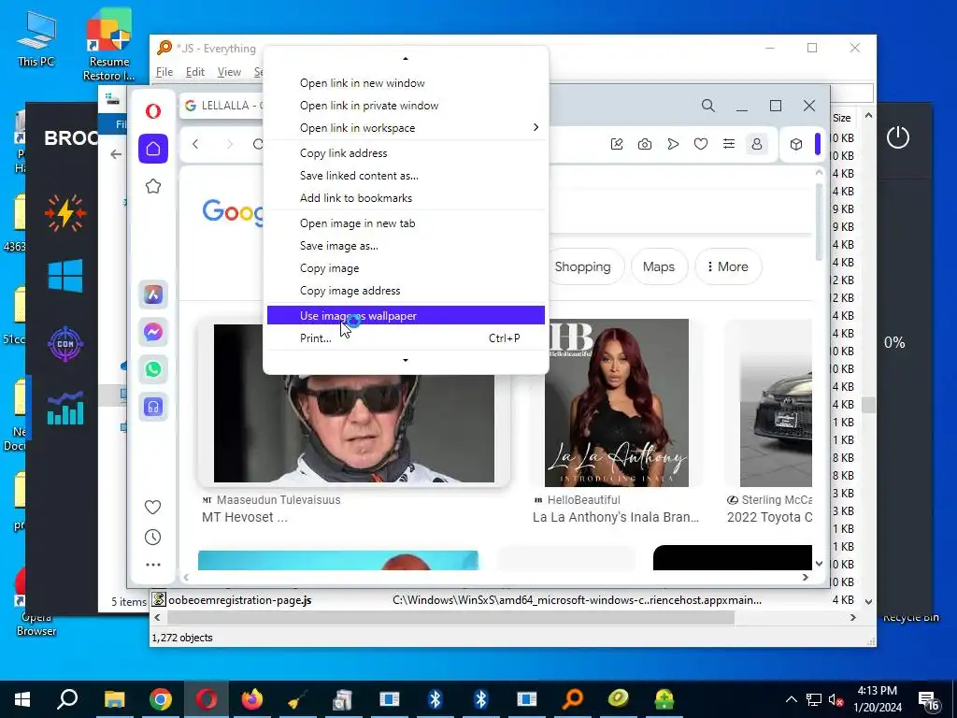957x718 pixels.
Task: Take snapshot with camera icon in address bar
Action: (x=645, y=144)
